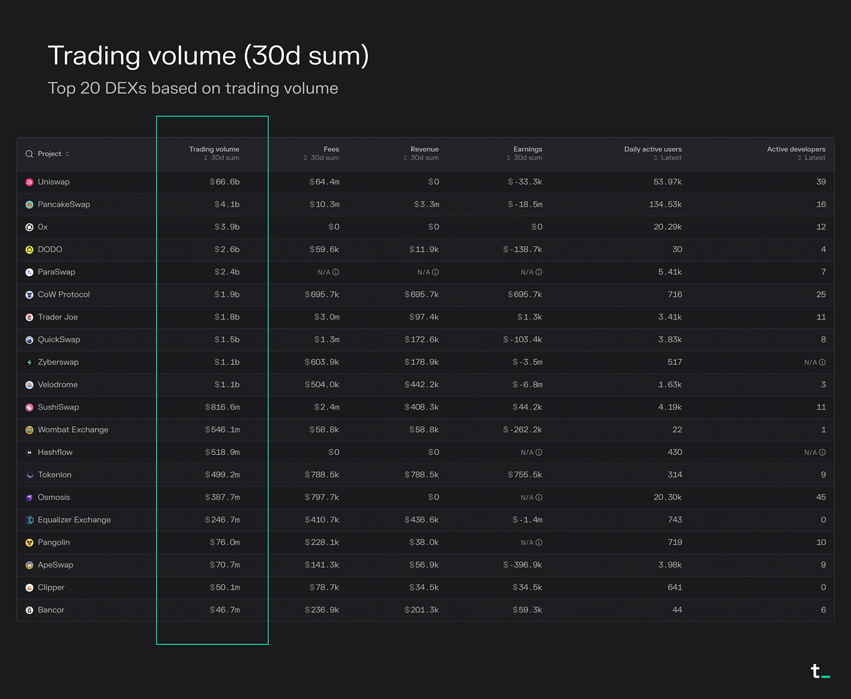Click the 0x logo icon
Viewport: 851px width, 699px height.
click(x=29, y=227)
